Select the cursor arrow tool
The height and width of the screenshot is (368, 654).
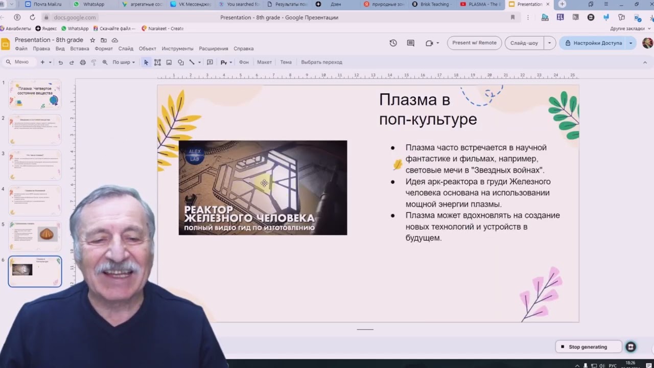coord(146,62)
